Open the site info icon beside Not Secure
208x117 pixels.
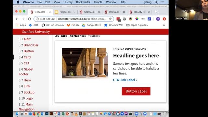(x=37, y=19)
